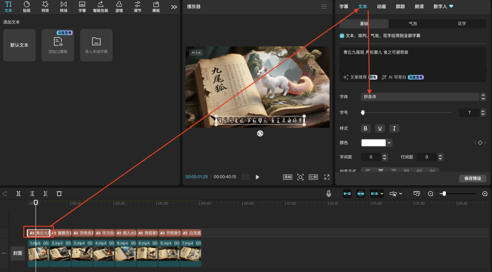Toggle apply-to-all-subtitles checkbox
Screen dimensions: 492x272
pos(342,36)
